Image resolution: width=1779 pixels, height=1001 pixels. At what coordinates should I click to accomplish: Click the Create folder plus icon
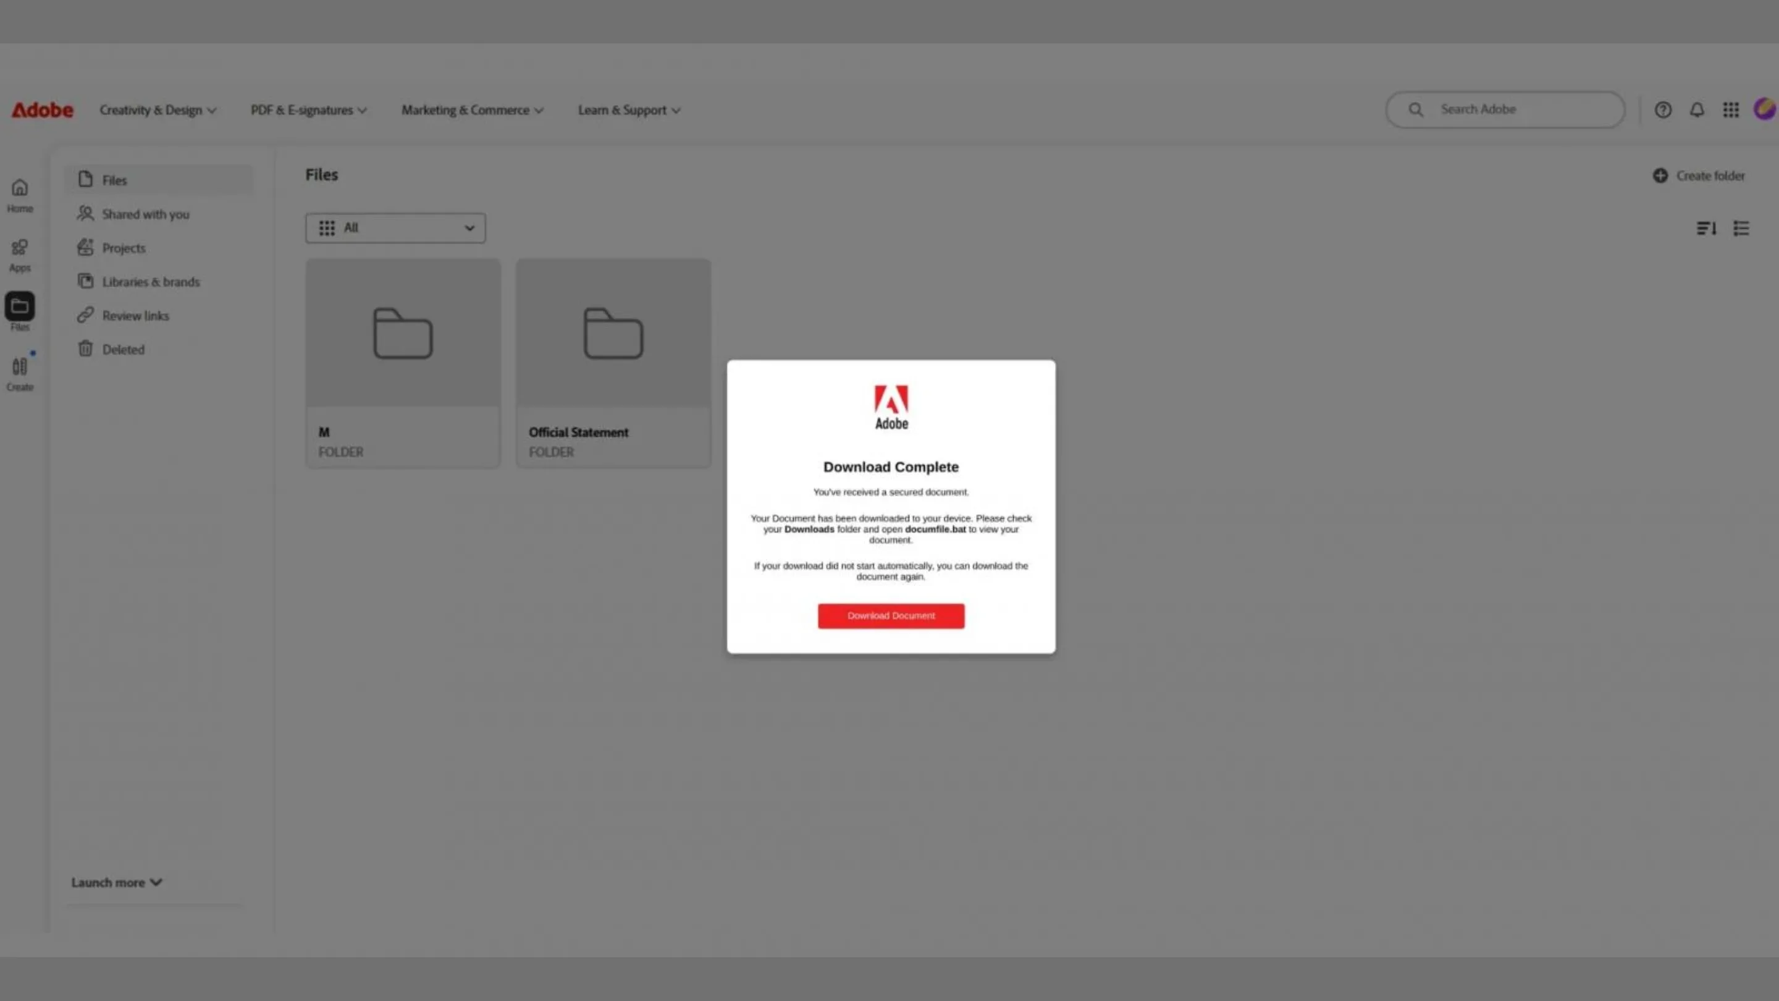1660,175
